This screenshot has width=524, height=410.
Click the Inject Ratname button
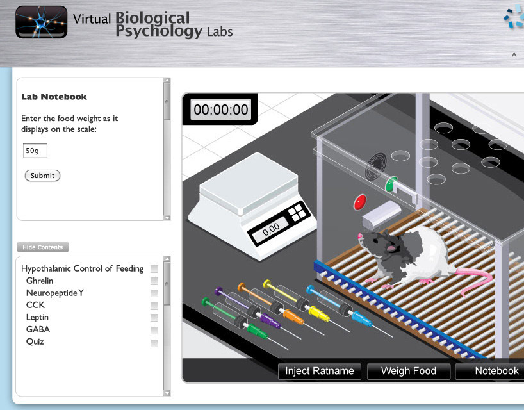[320, 371]
